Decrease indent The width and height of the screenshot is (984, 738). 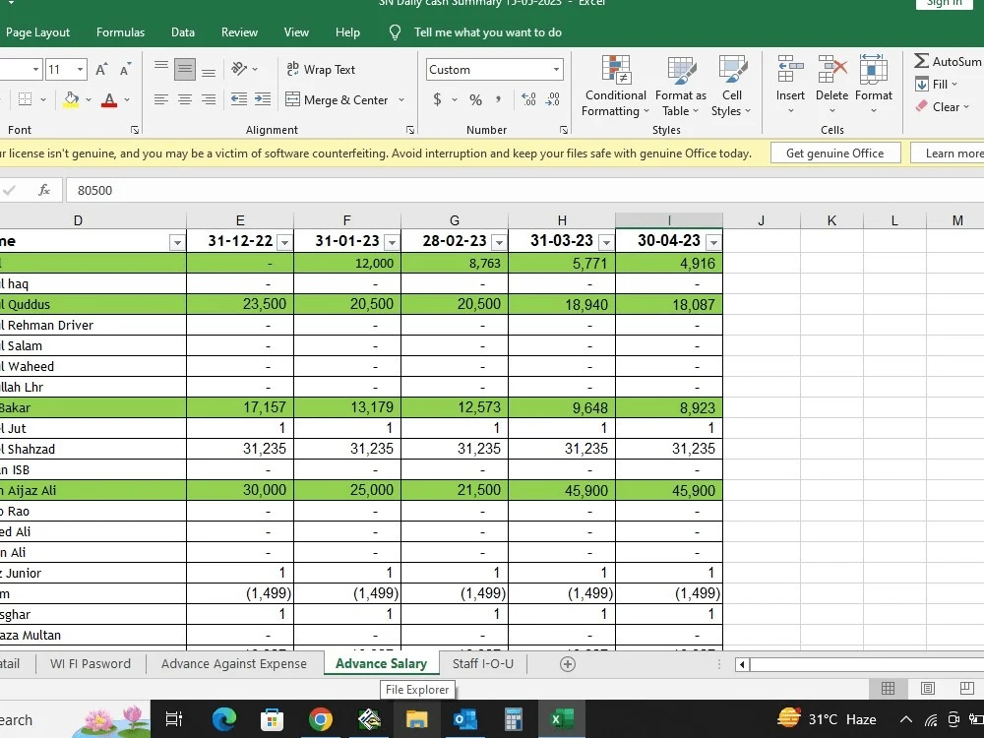tap(238, 99)
